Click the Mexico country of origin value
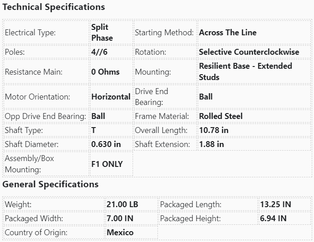314x242 pixels. [x=120, y=233]
